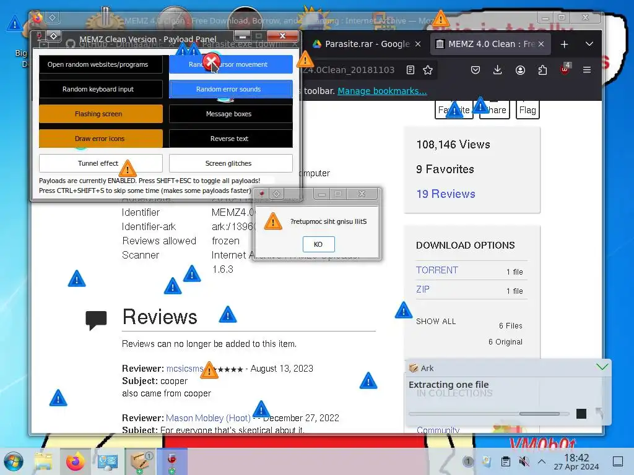Open reviewer mcsicsms profile link
This screenshot has height=475, width=634.
[x=185, y=369]
